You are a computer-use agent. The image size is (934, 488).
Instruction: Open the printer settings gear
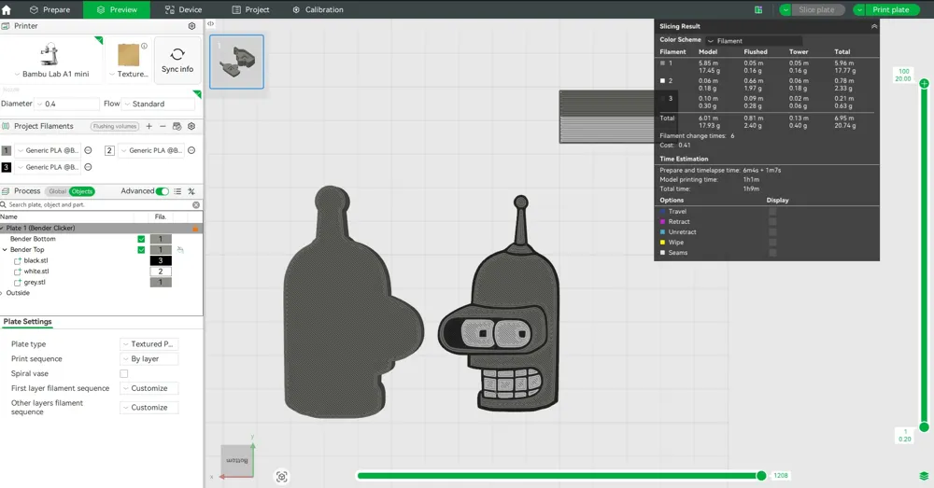(191, 26)
